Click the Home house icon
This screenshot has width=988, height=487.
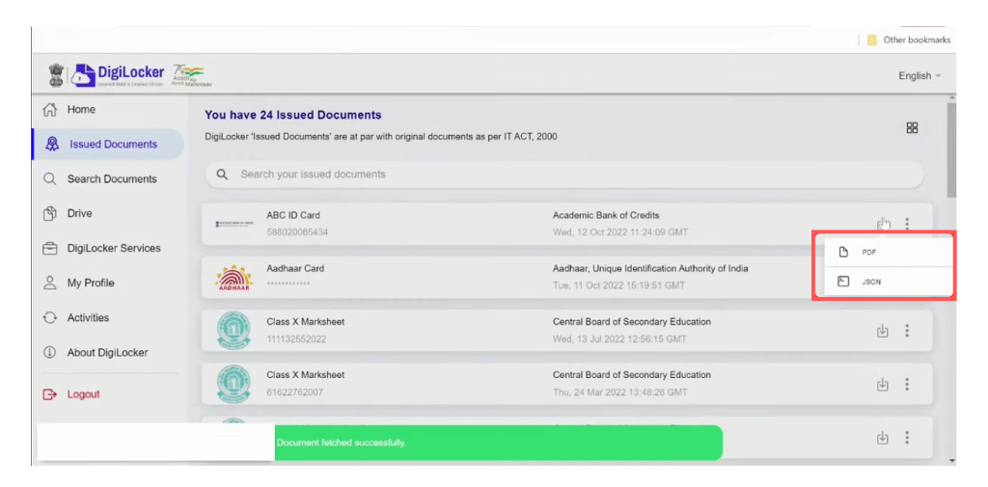coord(50,110)
